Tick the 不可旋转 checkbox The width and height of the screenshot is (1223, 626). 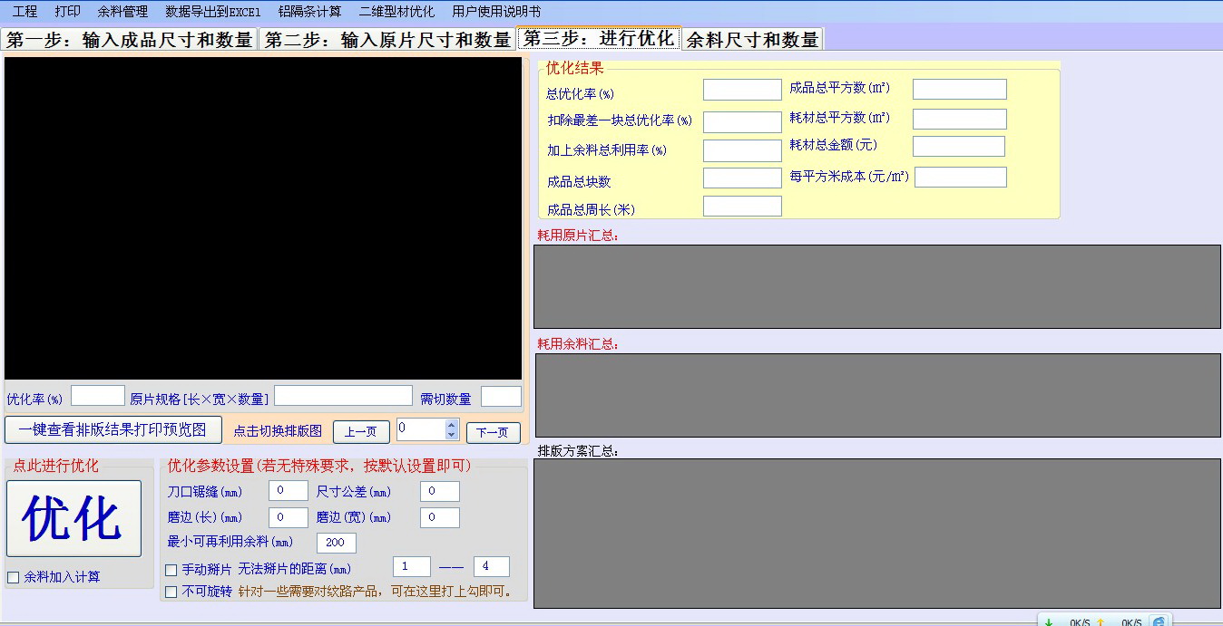[x=171, y=592]
